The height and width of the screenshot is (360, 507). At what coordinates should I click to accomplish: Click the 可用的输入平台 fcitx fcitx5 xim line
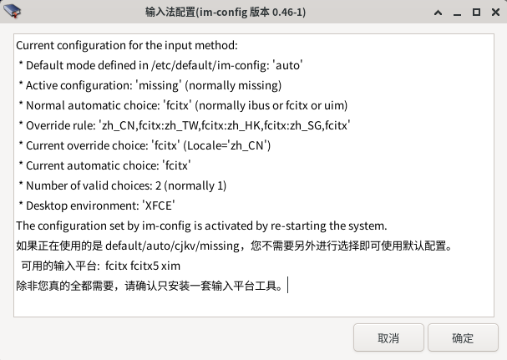(x=100, y=266)
